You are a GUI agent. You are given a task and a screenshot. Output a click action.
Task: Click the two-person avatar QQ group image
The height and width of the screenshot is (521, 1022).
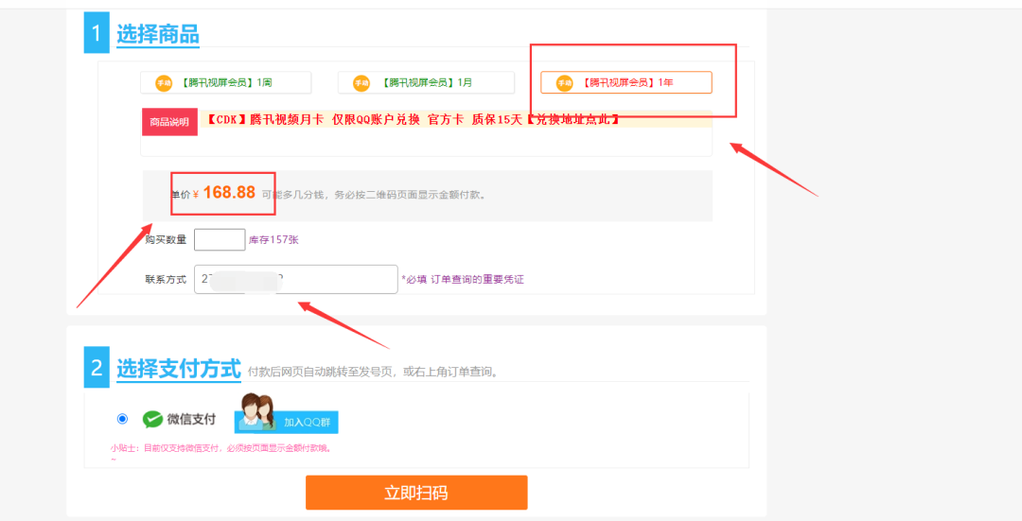(256, 411)
